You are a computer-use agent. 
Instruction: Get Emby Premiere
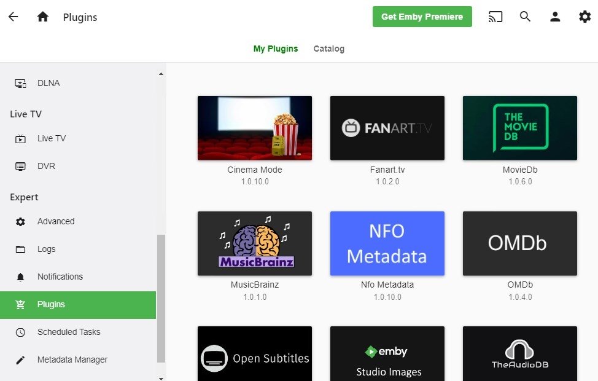[422, 17]
